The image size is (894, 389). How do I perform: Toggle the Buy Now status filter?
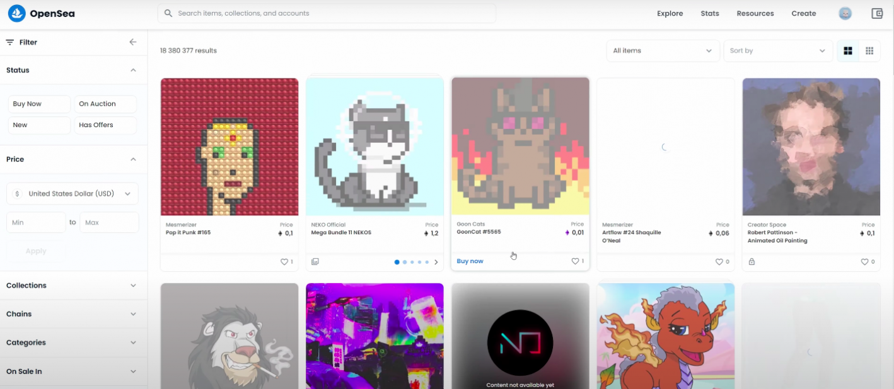pyautogui.click(x=39, y=104)
